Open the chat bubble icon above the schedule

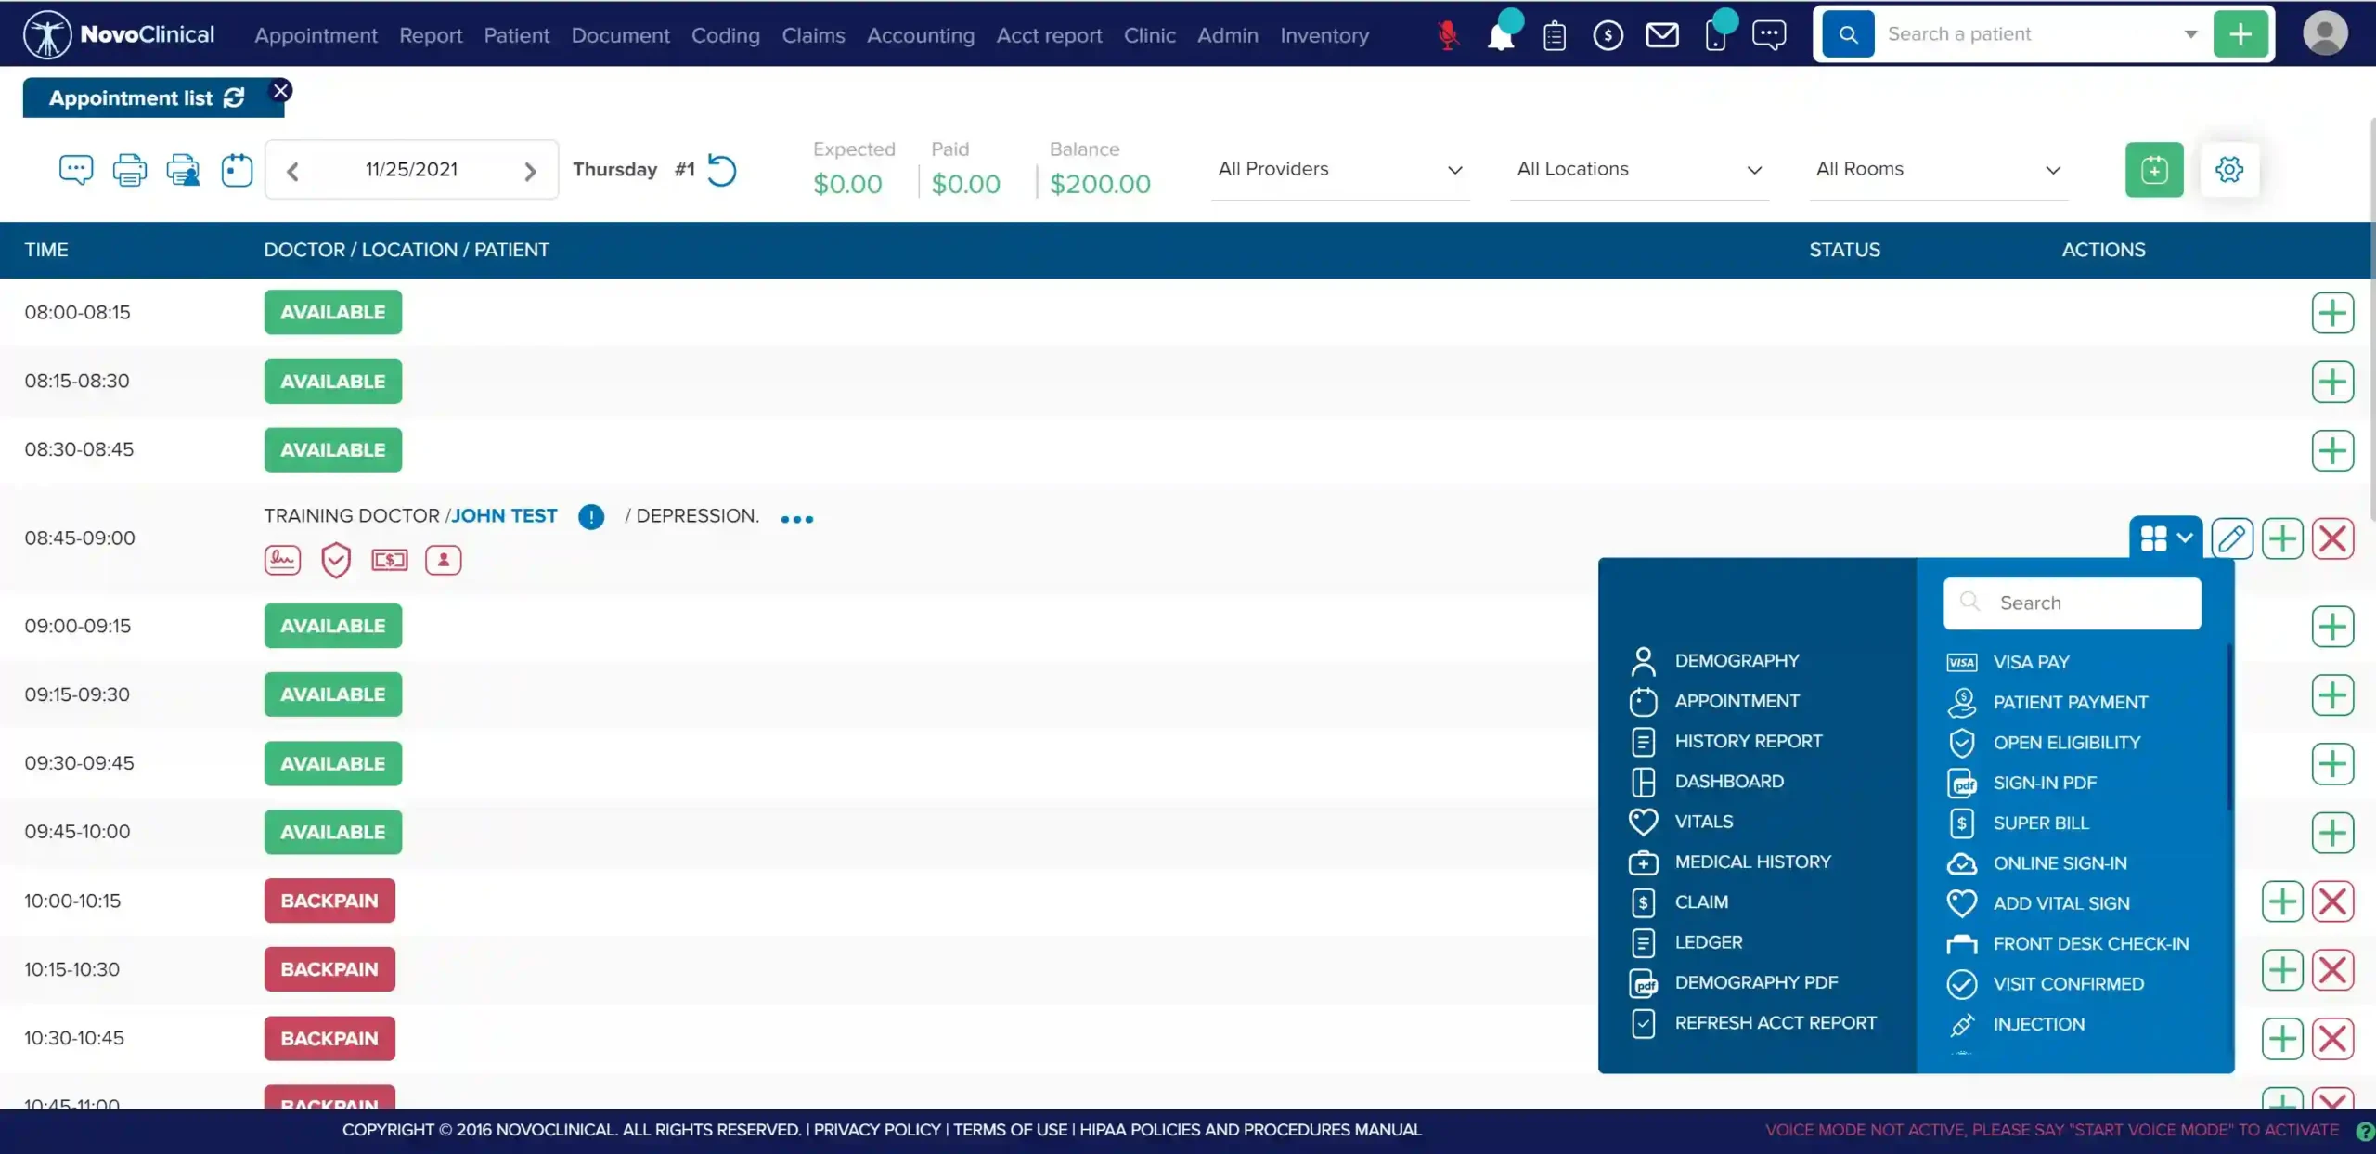point(75,169)
